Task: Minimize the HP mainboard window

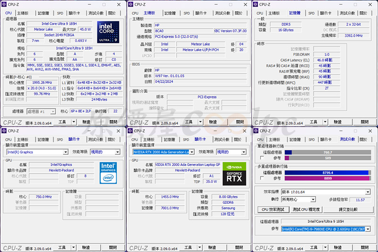Action: click(x=216, y=5)
